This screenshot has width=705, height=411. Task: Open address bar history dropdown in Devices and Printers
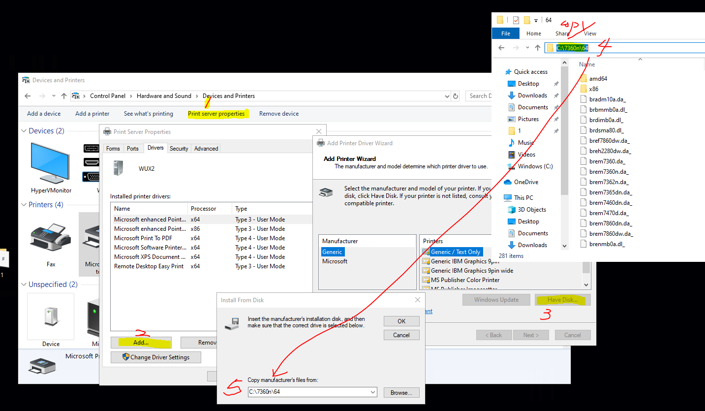tap(447, 96)
